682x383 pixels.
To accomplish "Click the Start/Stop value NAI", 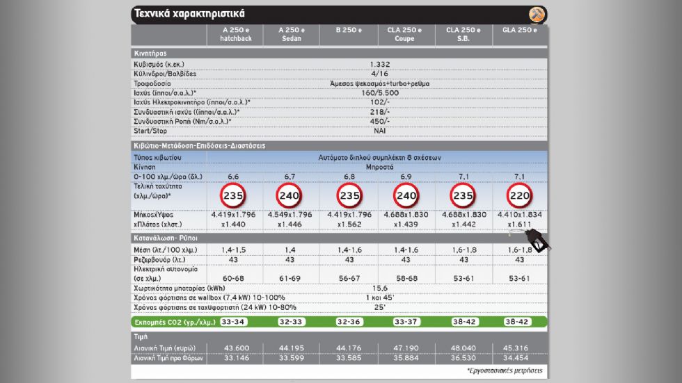I will [x=380, y=131].
